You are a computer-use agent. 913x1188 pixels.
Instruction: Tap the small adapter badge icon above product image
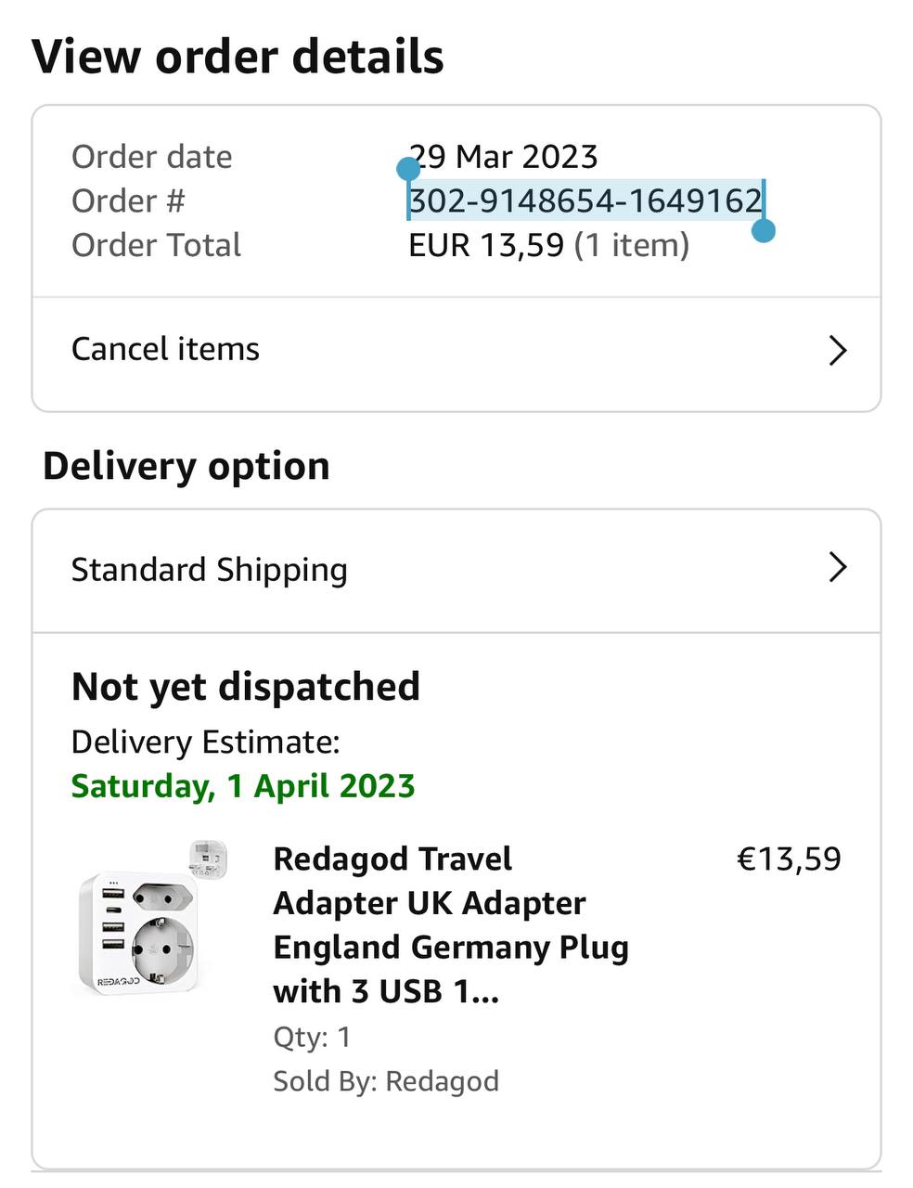point(207,859)
